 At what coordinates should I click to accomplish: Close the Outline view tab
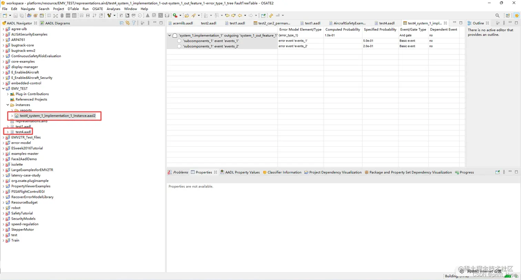coord(487,23)
